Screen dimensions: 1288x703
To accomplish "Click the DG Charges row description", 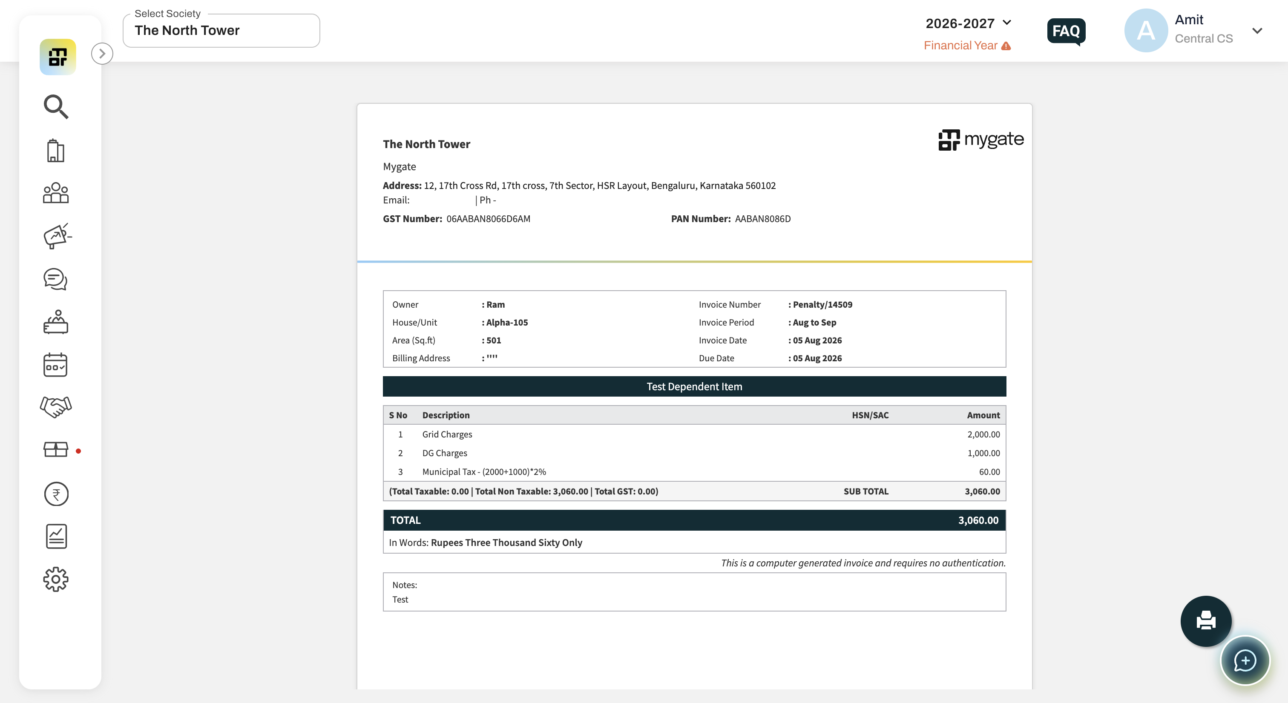I will (x=445, y=453).
